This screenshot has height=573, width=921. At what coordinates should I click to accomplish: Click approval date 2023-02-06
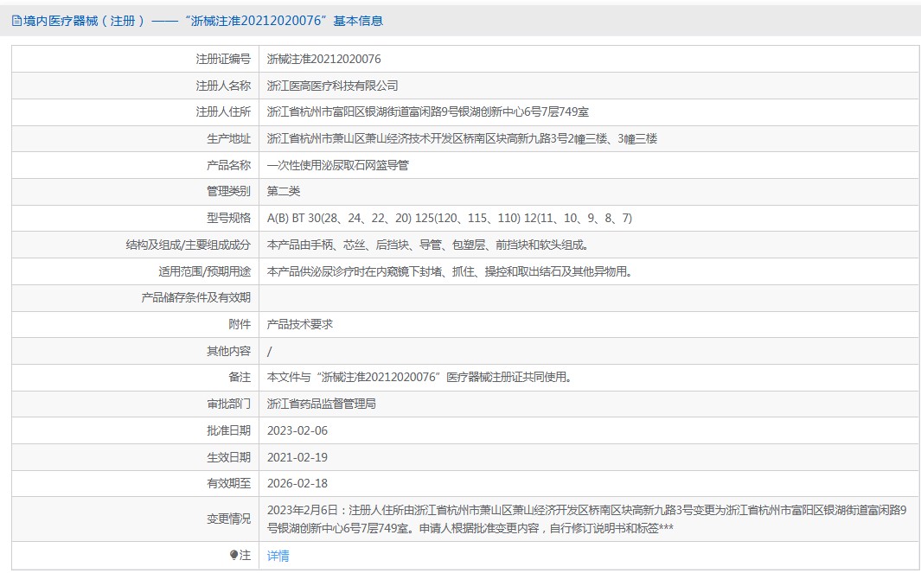297,430
